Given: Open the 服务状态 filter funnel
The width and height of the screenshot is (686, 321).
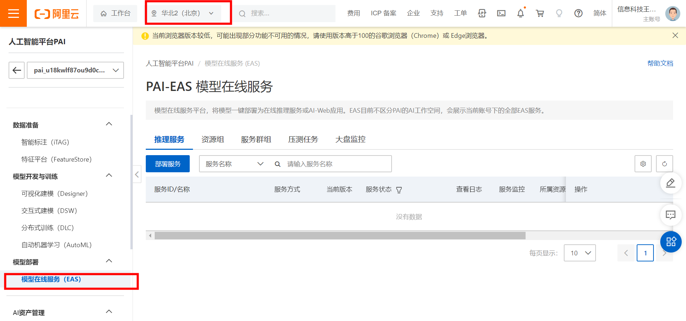Looking at the screenshot, I should [399, 190].
